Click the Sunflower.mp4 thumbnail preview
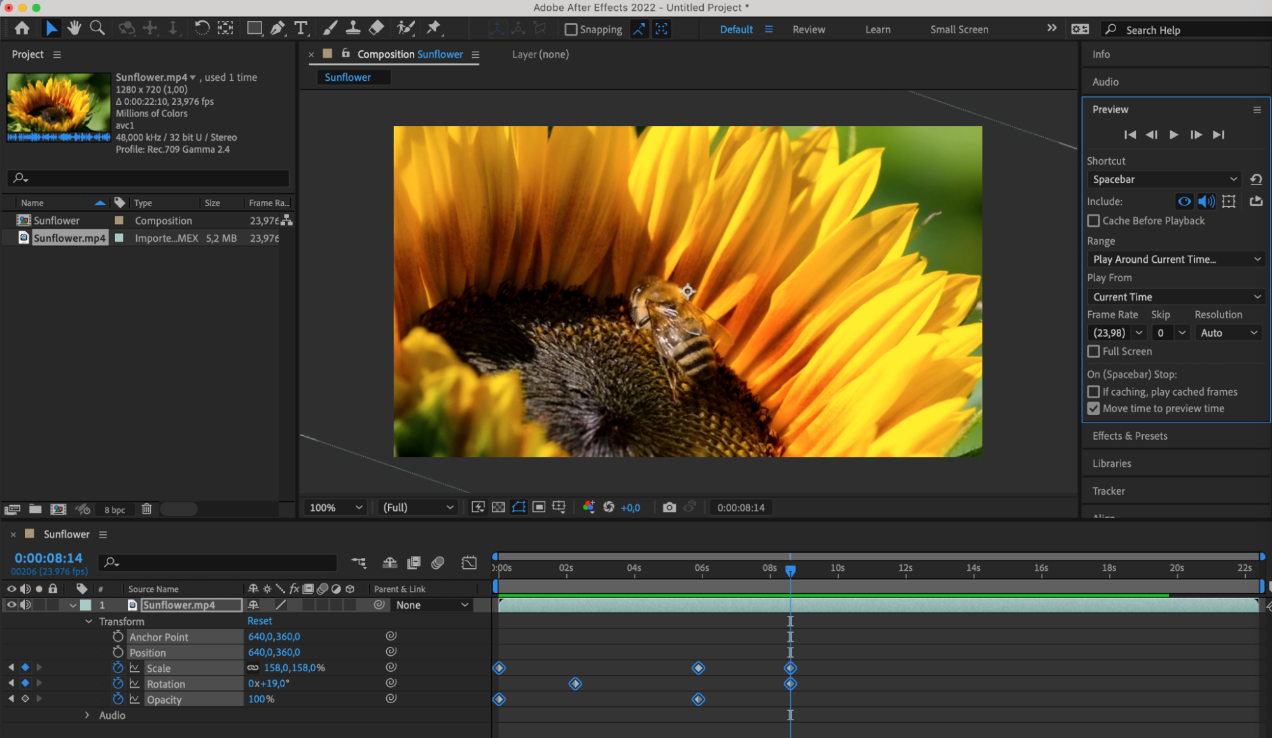The image size is (1272, 738). 59,107
